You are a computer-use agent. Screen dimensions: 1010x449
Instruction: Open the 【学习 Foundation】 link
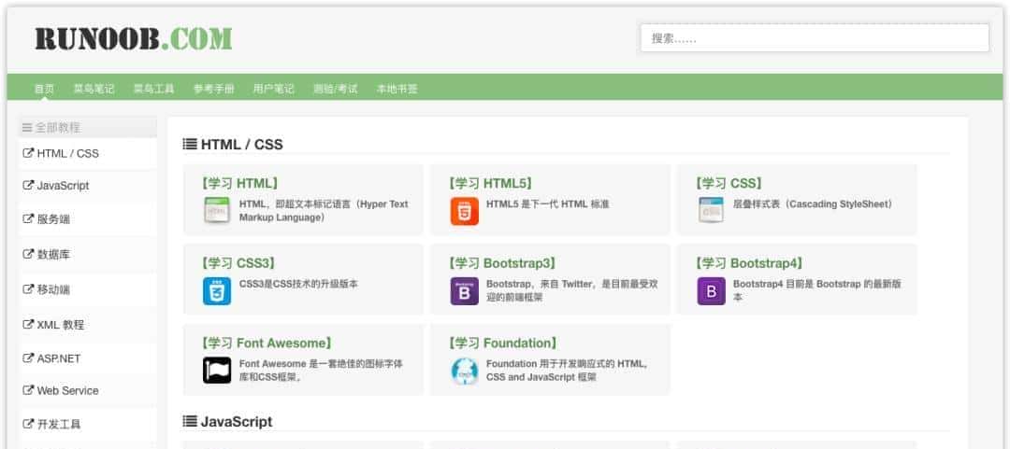pyautogui.click(x=502, y=343)
